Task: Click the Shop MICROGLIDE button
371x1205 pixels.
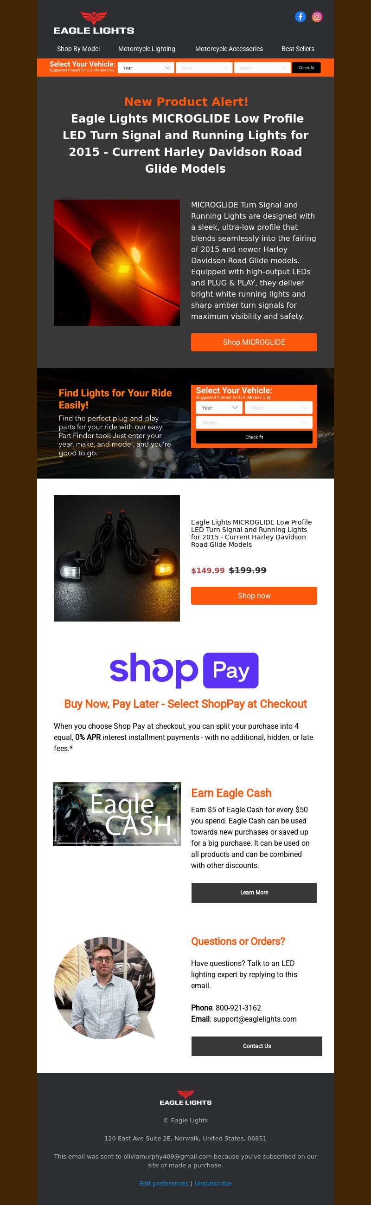Action: pos(254,343)
